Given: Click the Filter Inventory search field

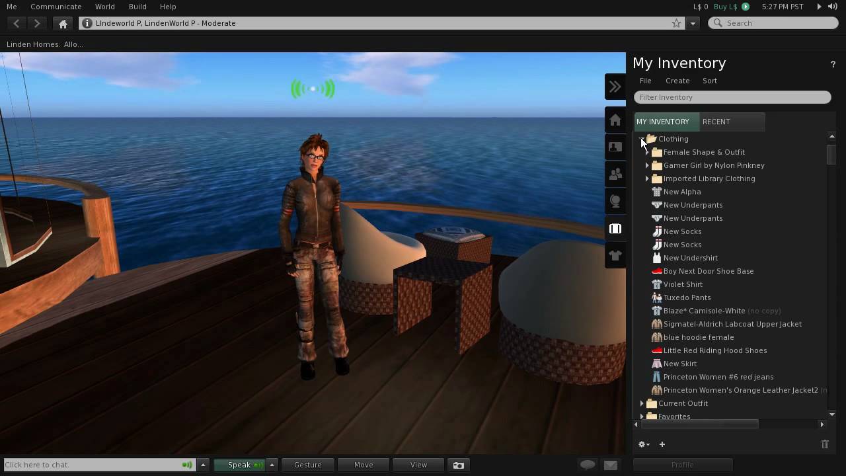Looking at the screenshot, I should pos(732,97).
